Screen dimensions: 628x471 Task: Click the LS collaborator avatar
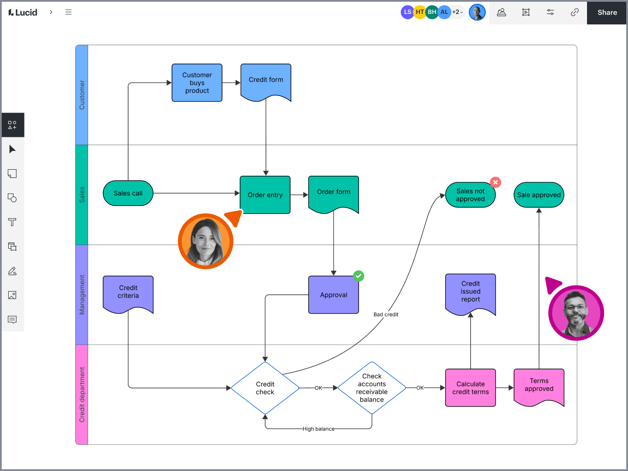[407, 12]
